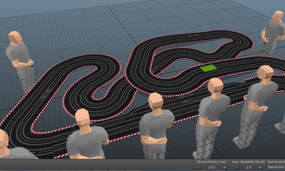
Task: Increase max. Anstellw. with the plus button
Action: click(260, 168)
